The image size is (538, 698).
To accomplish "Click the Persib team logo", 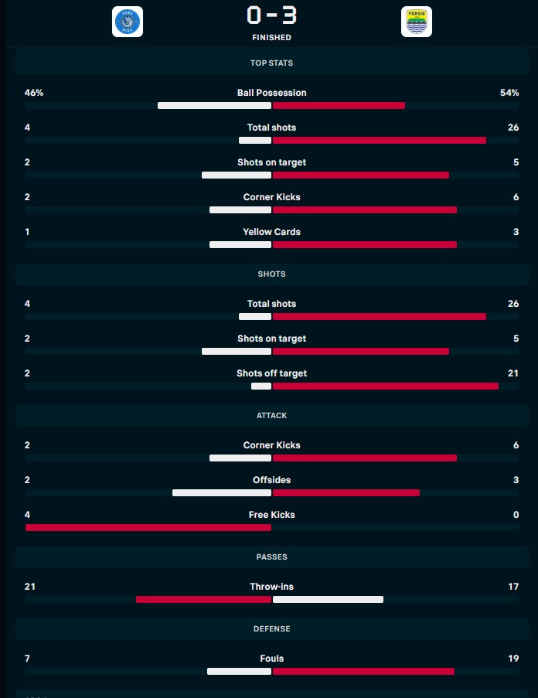I will 417,22.
